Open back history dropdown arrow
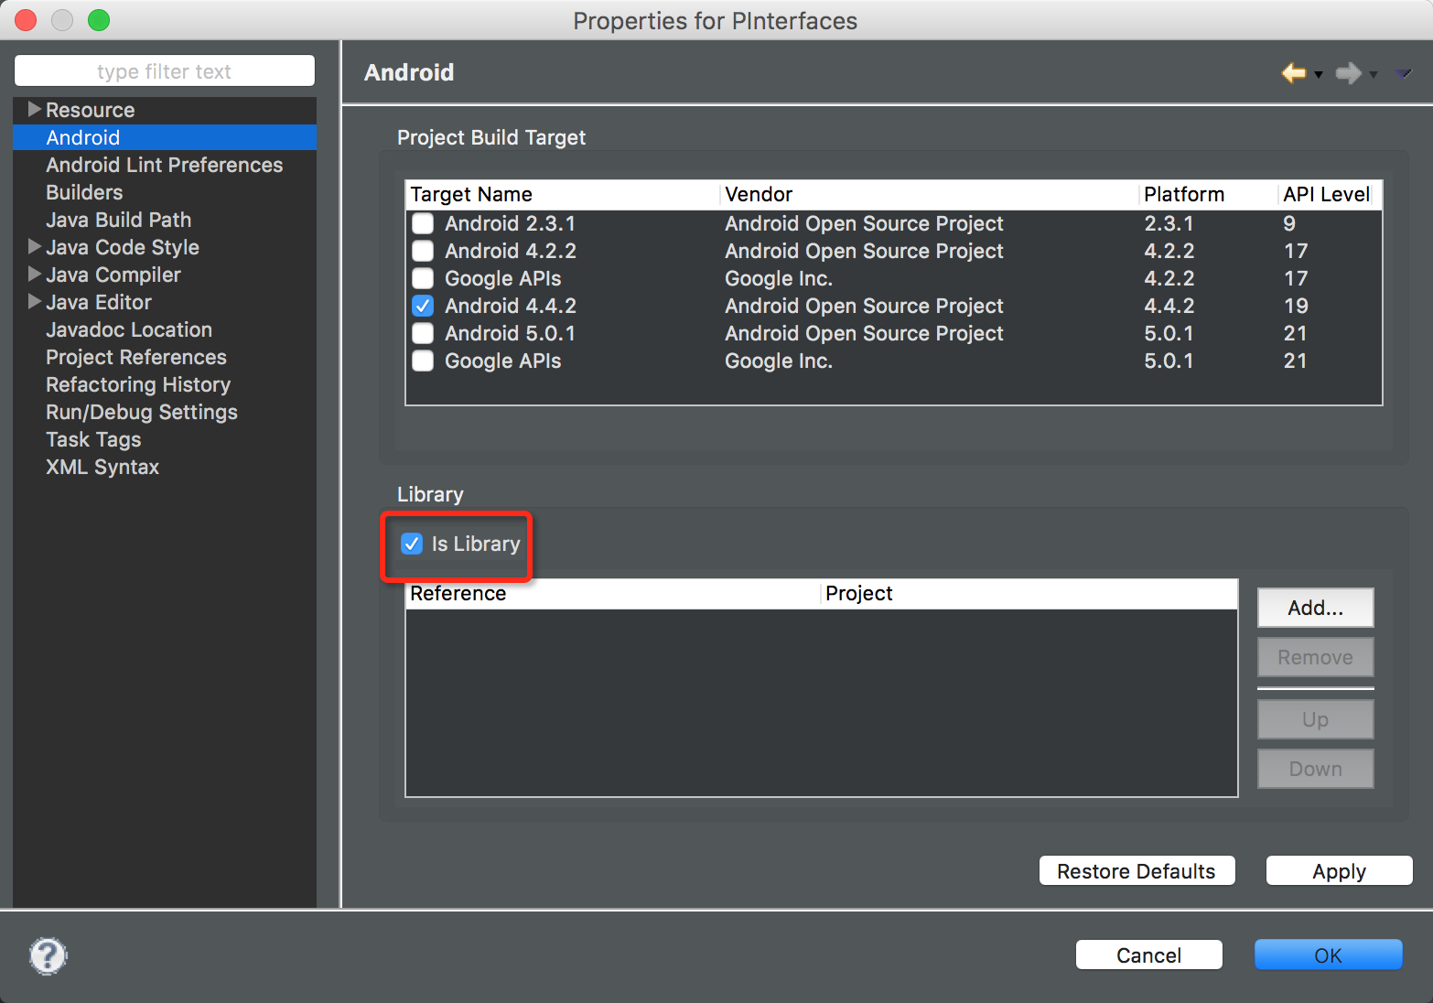1433x1003 pixels. coord(1319,75)
